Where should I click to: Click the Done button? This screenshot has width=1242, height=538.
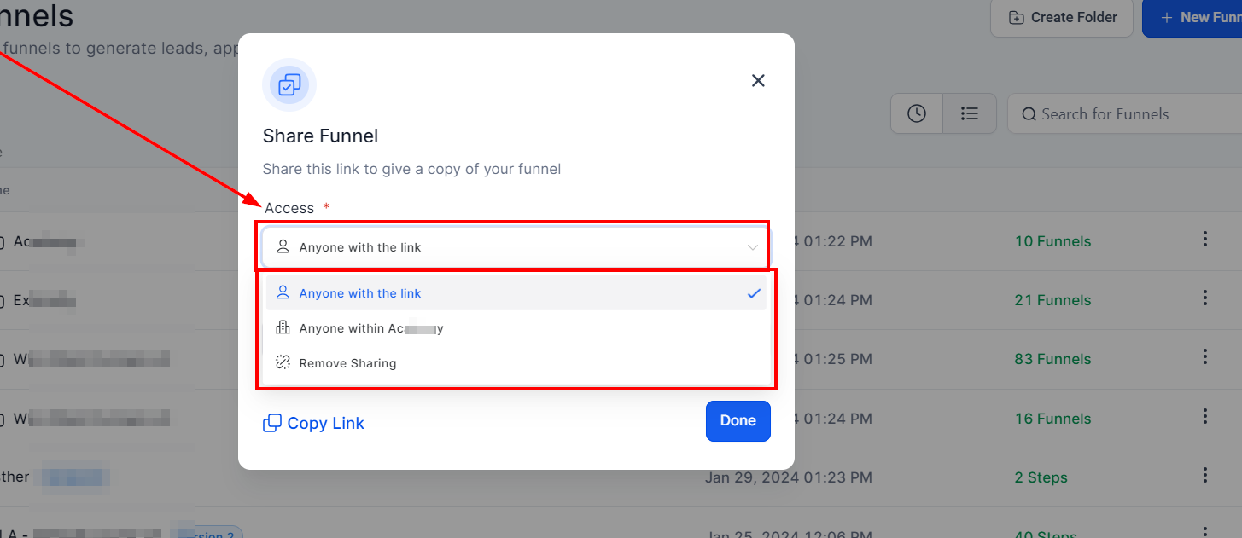pyautogui.click(x=738, y=420)
